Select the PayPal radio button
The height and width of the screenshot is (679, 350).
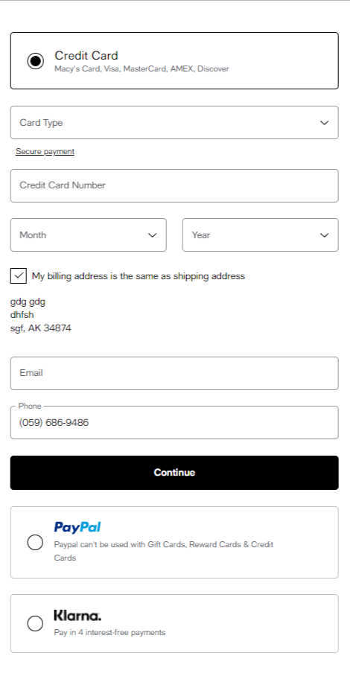coord(35,542)
